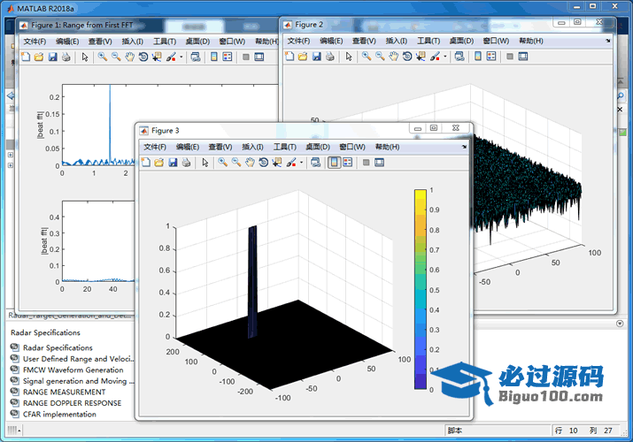
Task: Enable Rotate 3D tool in Figure 3
Action: (263, 163)
